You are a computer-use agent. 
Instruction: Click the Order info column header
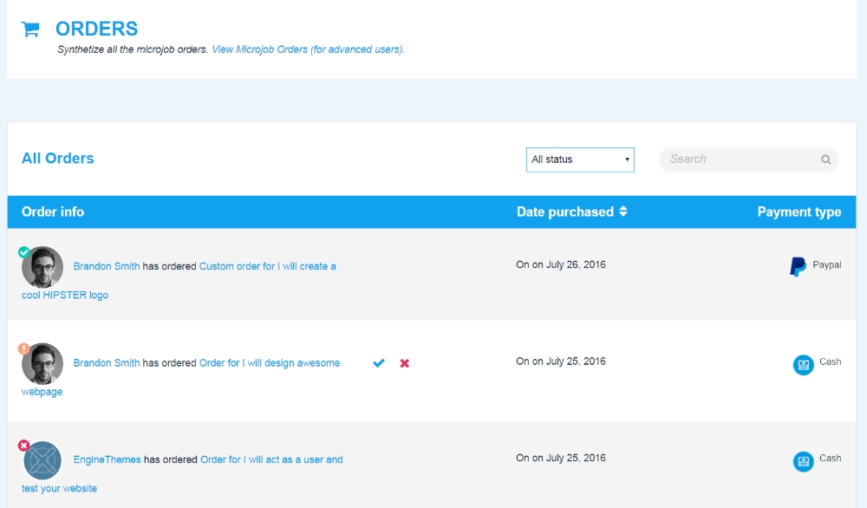click(53, 212)
